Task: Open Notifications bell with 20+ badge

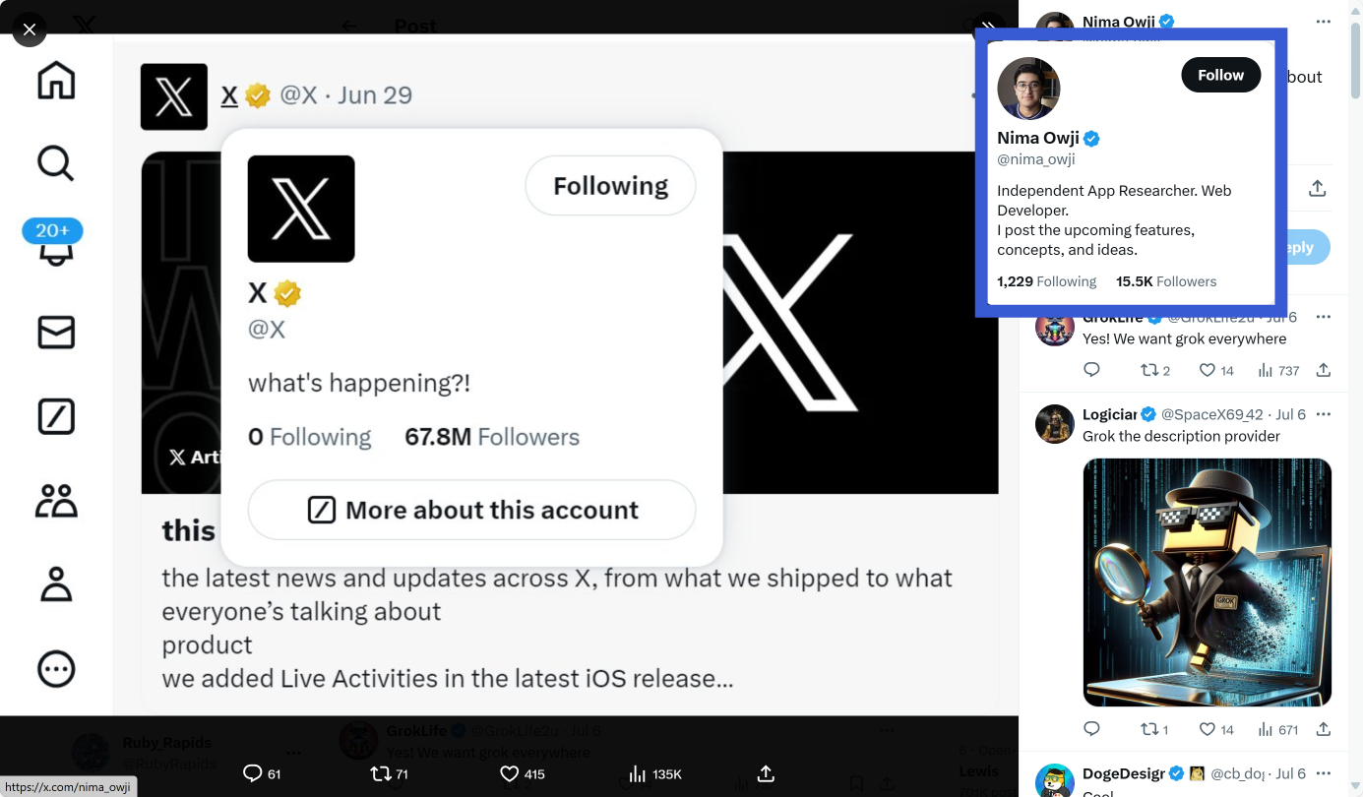Action: click(55, 249)
